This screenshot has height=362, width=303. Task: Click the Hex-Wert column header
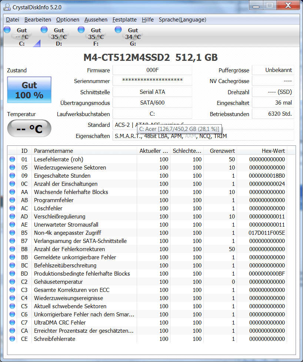[262, 151]
